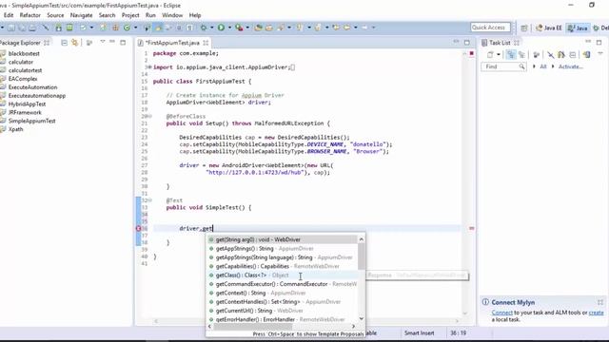Toggle Link with Editor in Package Explorer

coord(74,43)
